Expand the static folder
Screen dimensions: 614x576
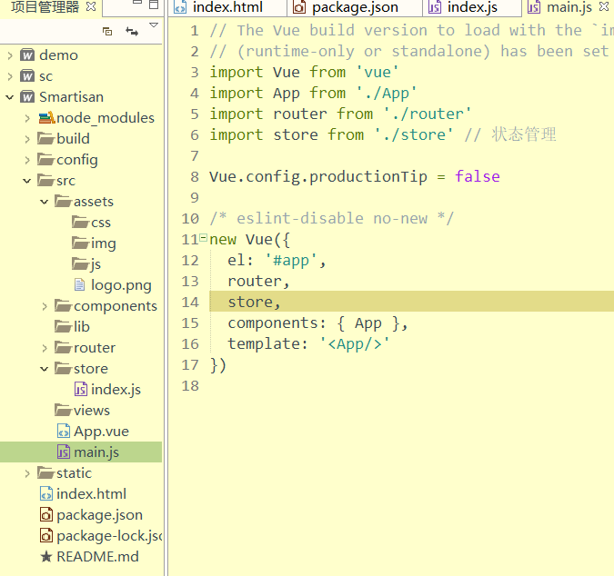tap(27, 473)
